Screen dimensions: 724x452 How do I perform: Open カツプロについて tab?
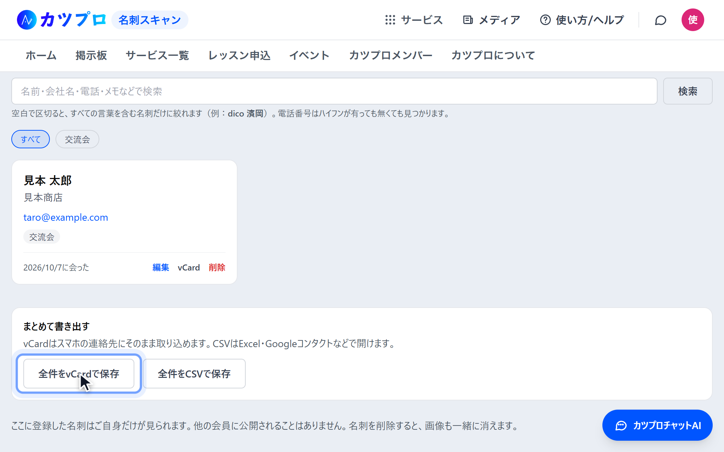coord(493,55)
